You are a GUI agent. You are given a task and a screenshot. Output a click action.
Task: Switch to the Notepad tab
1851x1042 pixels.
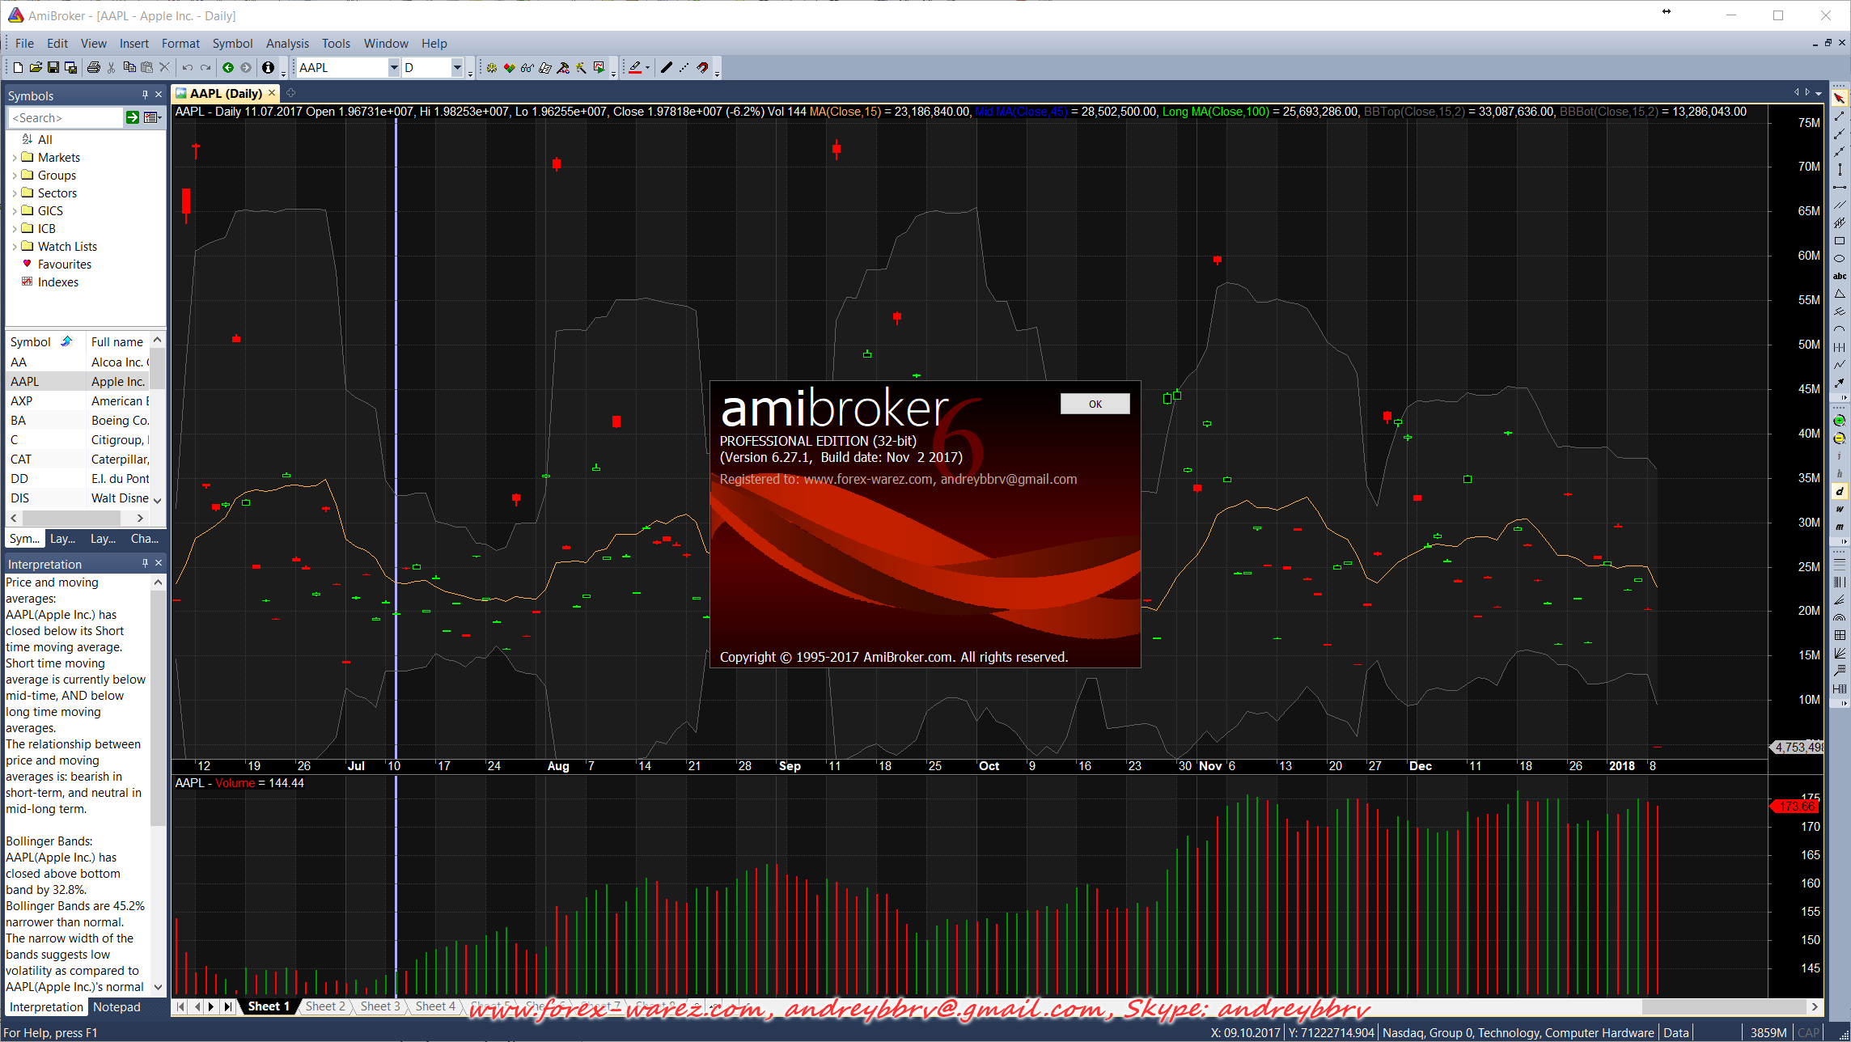pyautogui.click(x=116, y=1007)
